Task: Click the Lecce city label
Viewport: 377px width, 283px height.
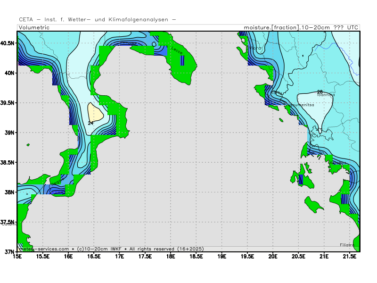Action: tap(176, 50)
